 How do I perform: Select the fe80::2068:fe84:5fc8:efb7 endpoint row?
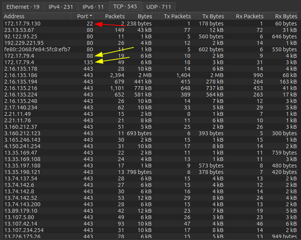37,49
